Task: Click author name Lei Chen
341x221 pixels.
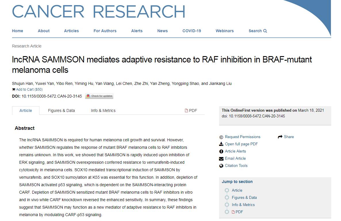Action: click(124, 84)
